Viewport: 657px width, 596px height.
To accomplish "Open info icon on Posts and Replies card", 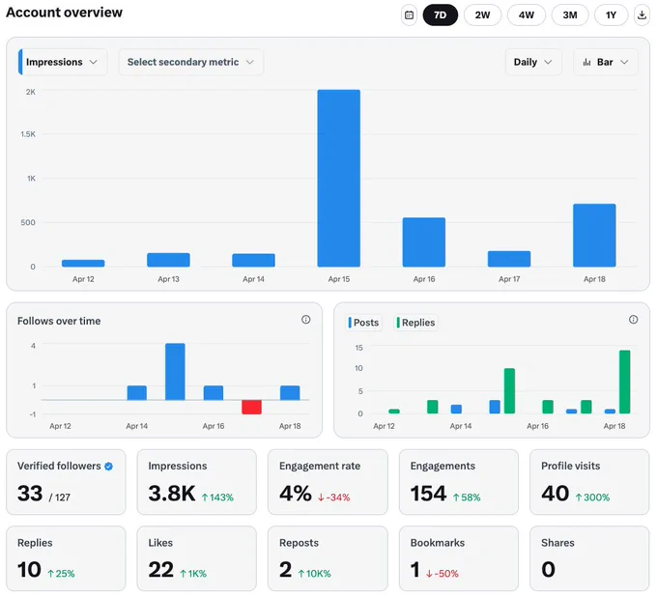I will coord(633,320).
